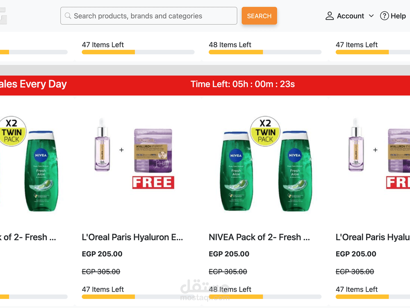Click the Account person icon

pyautogui.click(x=330, y=16)
